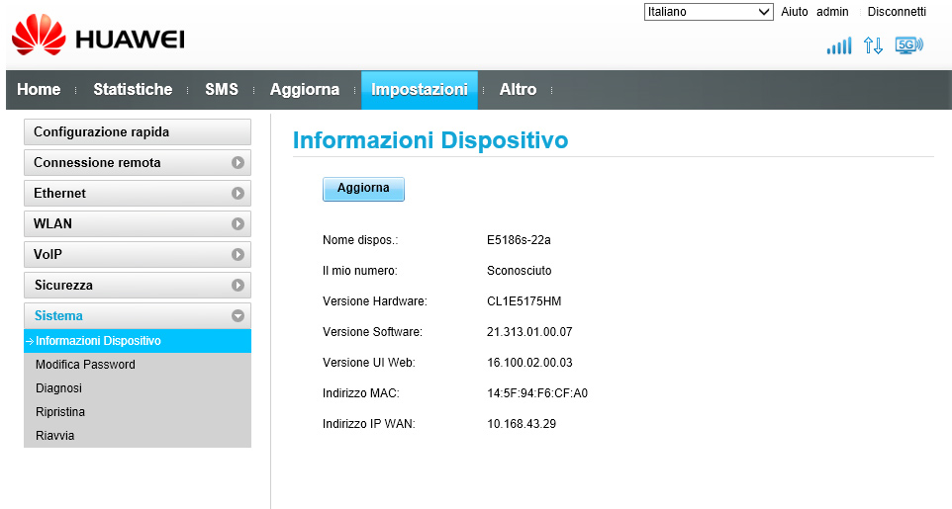Click the data transfer arrows icon

(x=872, y=45)
